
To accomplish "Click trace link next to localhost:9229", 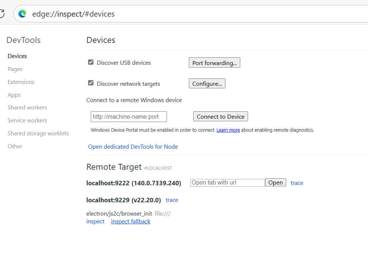I will [x=172, y=200].
